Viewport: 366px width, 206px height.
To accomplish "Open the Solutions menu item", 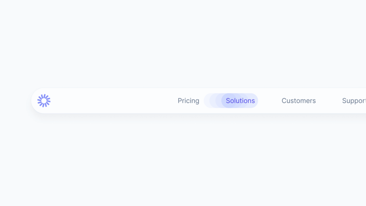I will pos(240,100).
